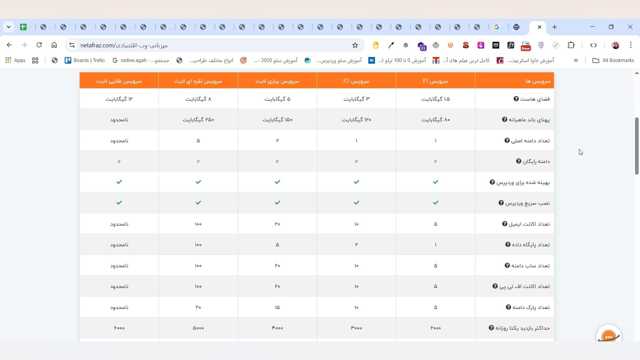Open the tab search dropdown arrow
This screenshot has height=360, width=640.
[9, 27]
